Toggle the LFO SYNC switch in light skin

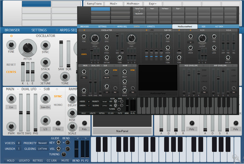[58, 96]
